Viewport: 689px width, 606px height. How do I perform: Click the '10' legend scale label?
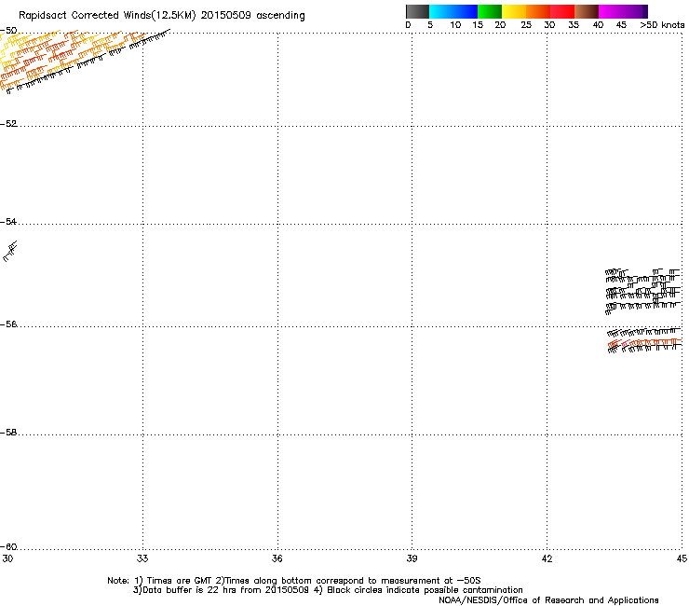click(455, 25)
